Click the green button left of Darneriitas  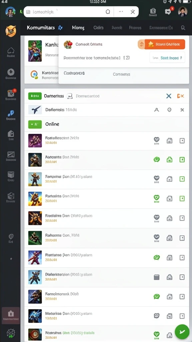35,96
